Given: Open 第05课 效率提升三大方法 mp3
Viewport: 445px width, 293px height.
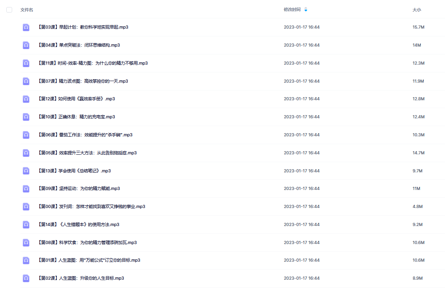Looking at the screenshot, I should [87, 153].
